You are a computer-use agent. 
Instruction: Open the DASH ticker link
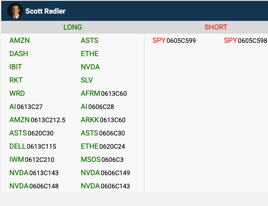click(19, 54)
